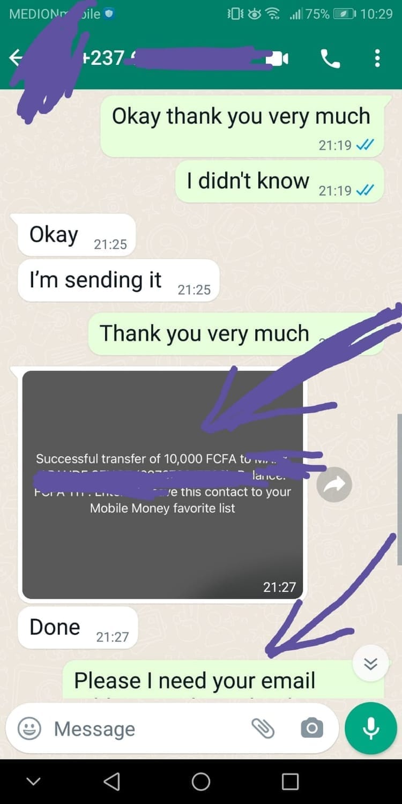Open the Mobile Money transfer image
The image size is (402, 804).
[162, 485]
